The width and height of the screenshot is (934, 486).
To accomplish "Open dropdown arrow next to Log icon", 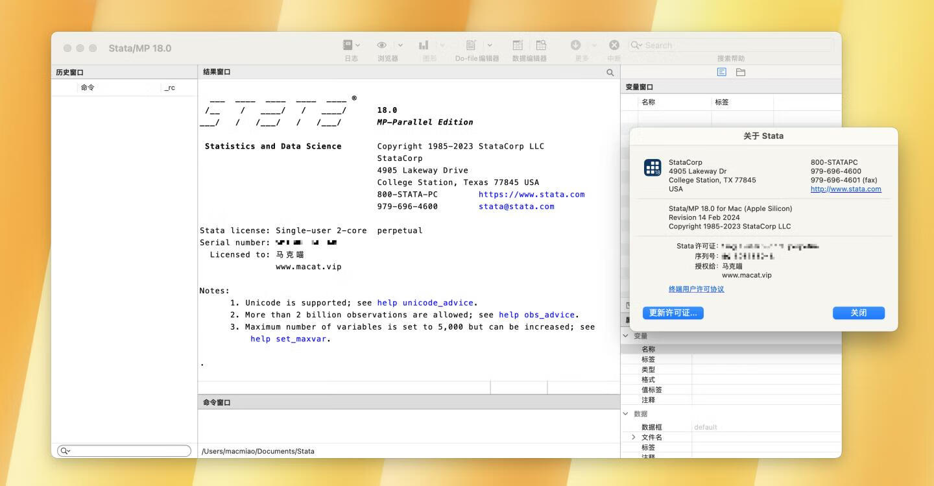I will click(x=357, y=45).
